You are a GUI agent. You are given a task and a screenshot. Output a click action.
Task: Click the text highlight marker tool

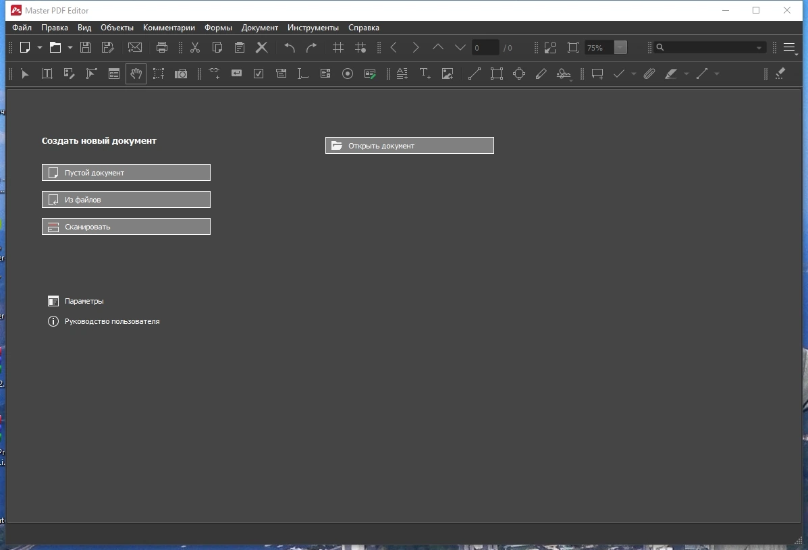(x=671, y=74)
